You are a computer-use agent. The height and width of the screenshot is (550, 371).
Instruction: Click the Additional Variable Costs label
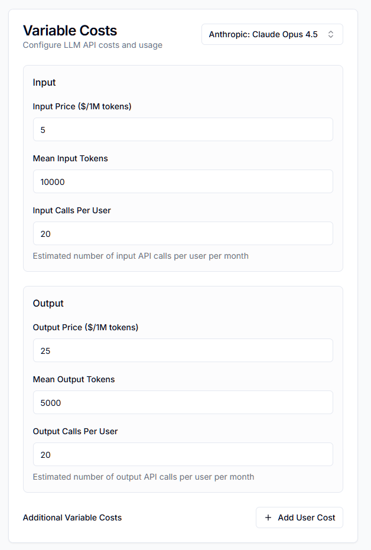pos(71,518)
